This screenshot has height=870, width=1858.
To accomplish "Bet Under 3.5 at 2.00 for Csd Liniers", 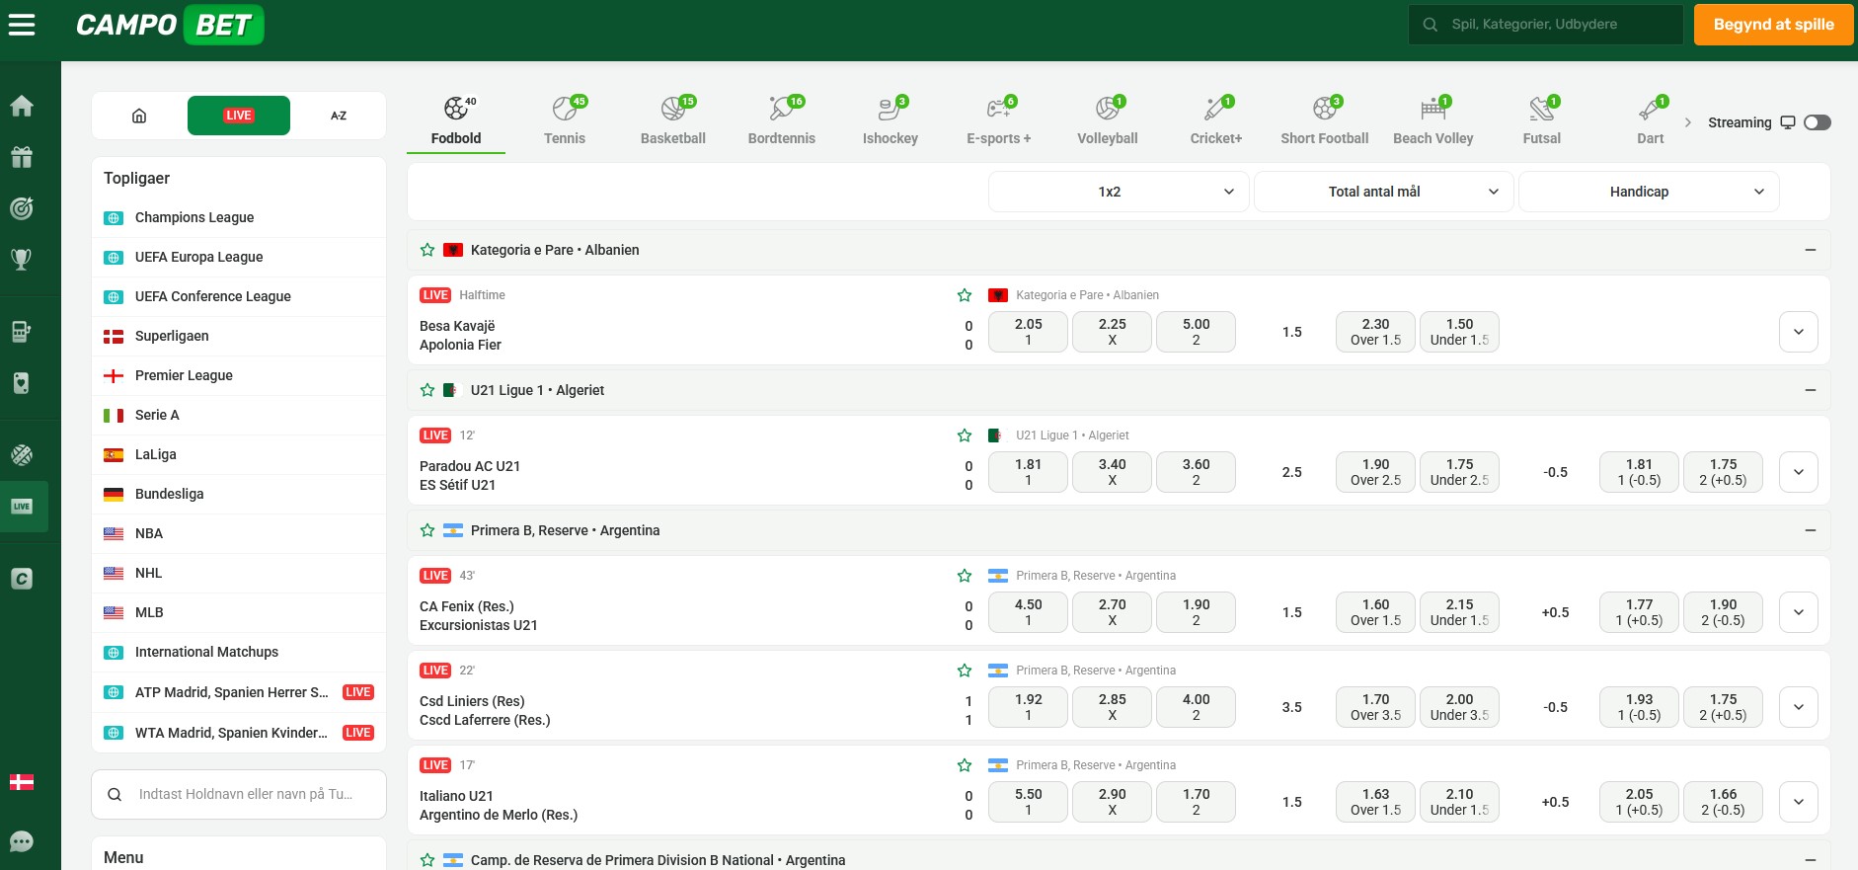I will point(1459,707).
